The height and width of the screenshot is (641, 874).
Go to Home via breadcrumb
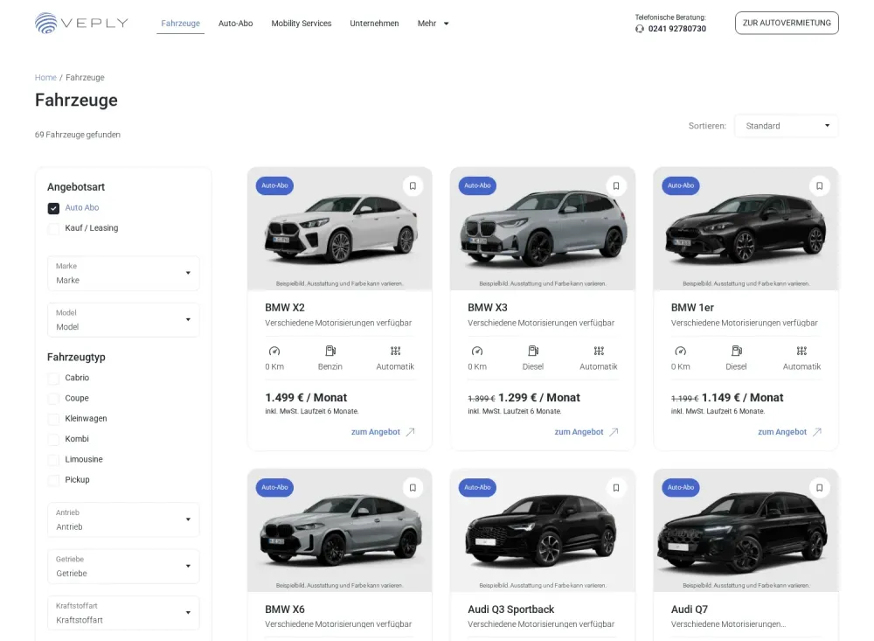(x=45, y=78)
